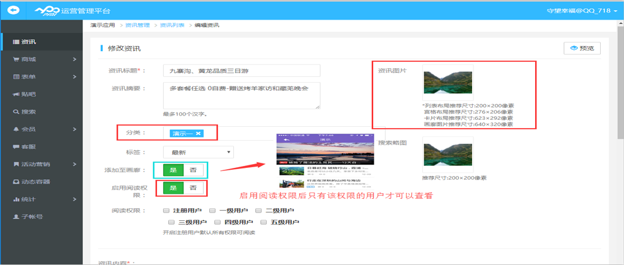Click the 资讯图片 lake thumbnail
The width and height of the screenshot is (624, 265).
tap(447, 83)
